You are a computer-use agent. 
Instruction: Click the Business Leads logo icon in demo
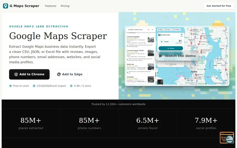point(159,35)
